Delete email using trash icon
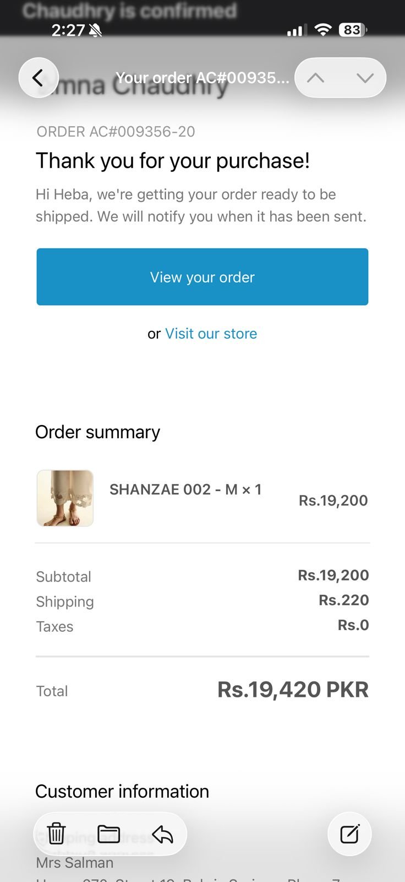This screenshot has height=882, width=405. pos(56,834)
